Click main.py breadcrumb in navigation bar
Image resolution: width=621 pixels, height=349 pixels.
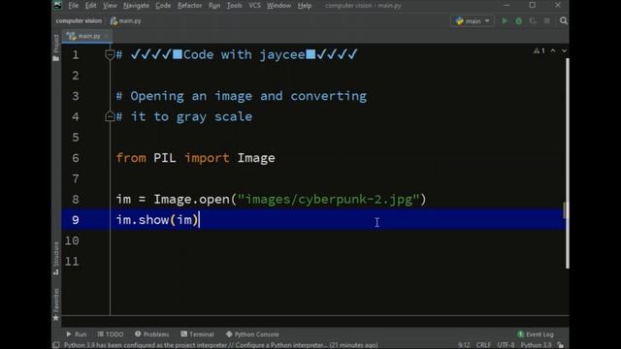click(x=125, y=20)
